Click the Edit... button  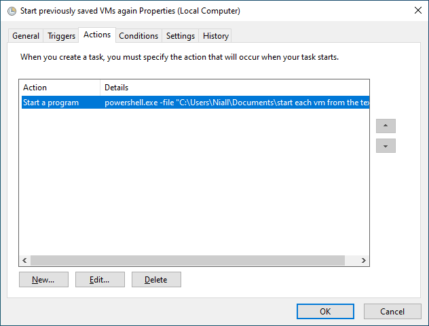coord(100,279)
